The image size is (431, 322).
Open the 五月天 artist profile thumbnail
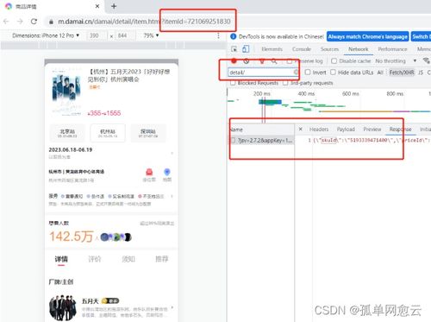63,308
